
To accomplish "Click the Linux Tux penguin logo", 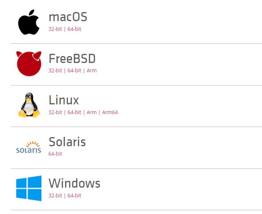I will (x=29, y=105).
